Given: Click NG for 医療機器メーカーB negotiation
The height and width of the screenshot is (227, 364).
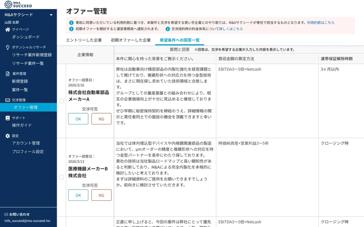Looking at the screenshot, I should (x=101, y=195).
